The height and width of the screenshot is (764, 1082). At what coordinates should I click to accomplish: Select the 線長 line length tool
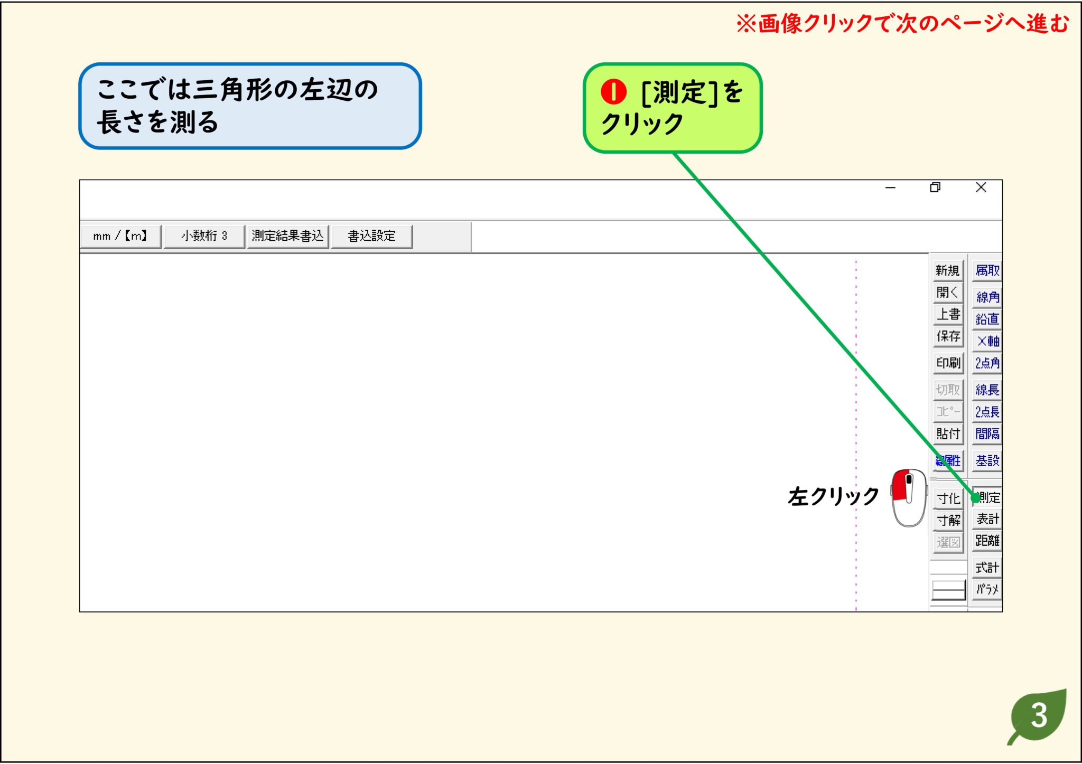pyautogui.click(x=987, y=390)
